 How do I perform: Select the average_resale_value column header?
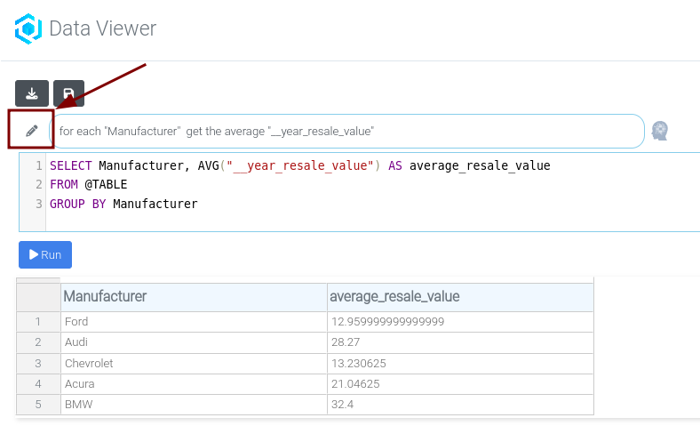coord(459,296)
